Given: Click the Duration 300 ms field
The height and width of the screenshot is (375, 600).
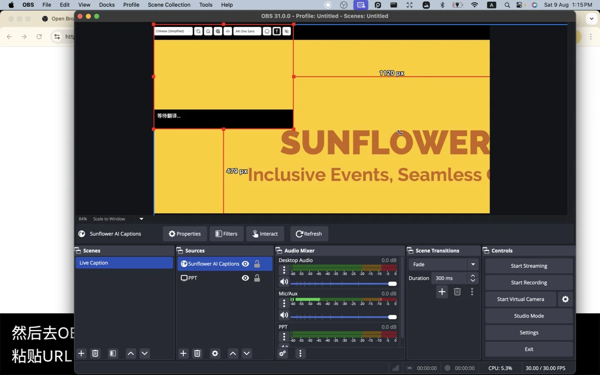Looking at the screenshot, I should pyautogui.click(x=449, y=278).
